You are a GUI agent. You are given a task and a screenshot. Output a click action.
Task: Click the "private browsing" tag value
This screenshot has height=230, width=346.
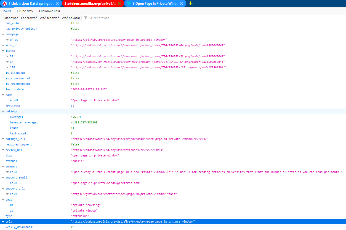point(86,205)
